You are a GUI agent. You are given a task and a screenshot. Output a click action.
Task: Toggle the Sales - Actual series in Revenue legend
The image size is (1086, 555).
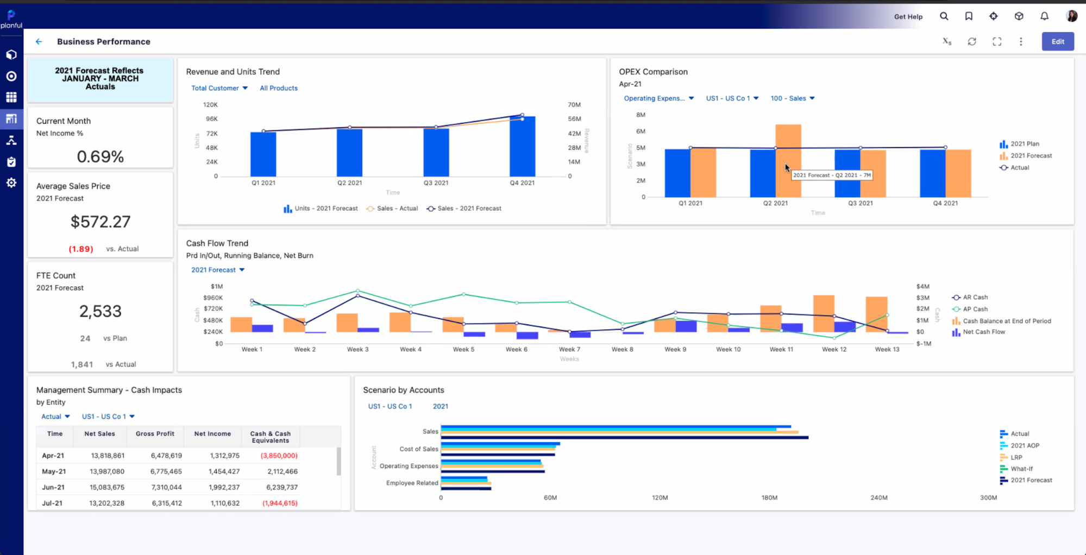tap(392, 208)
